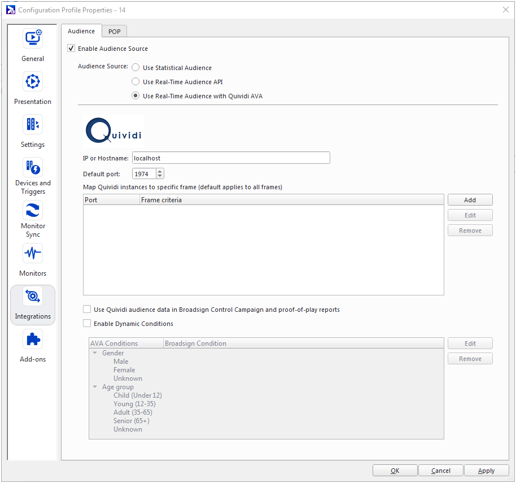The image size is (516, 483).
Task: Switch to the POP tab
Action: 115,32
